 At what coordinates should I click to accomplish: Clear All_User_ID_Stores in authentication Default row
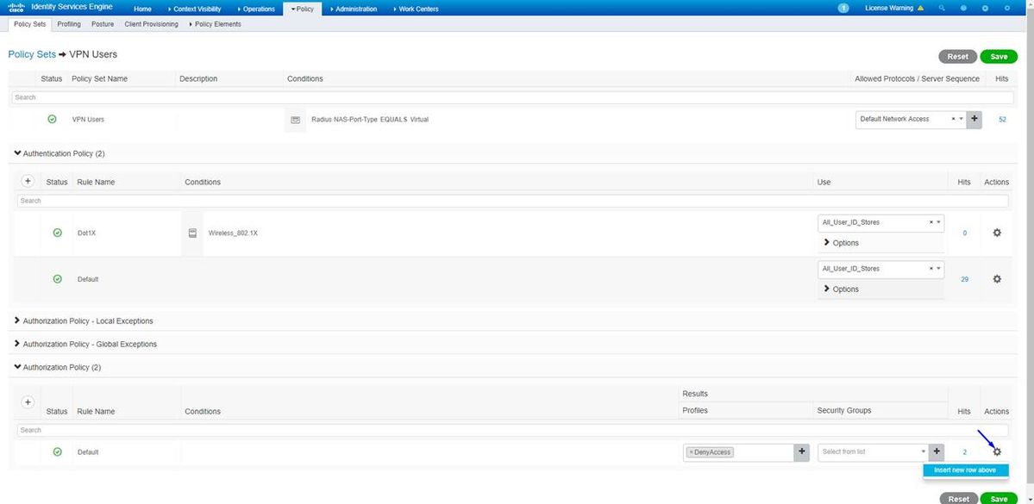click(931, 269)
